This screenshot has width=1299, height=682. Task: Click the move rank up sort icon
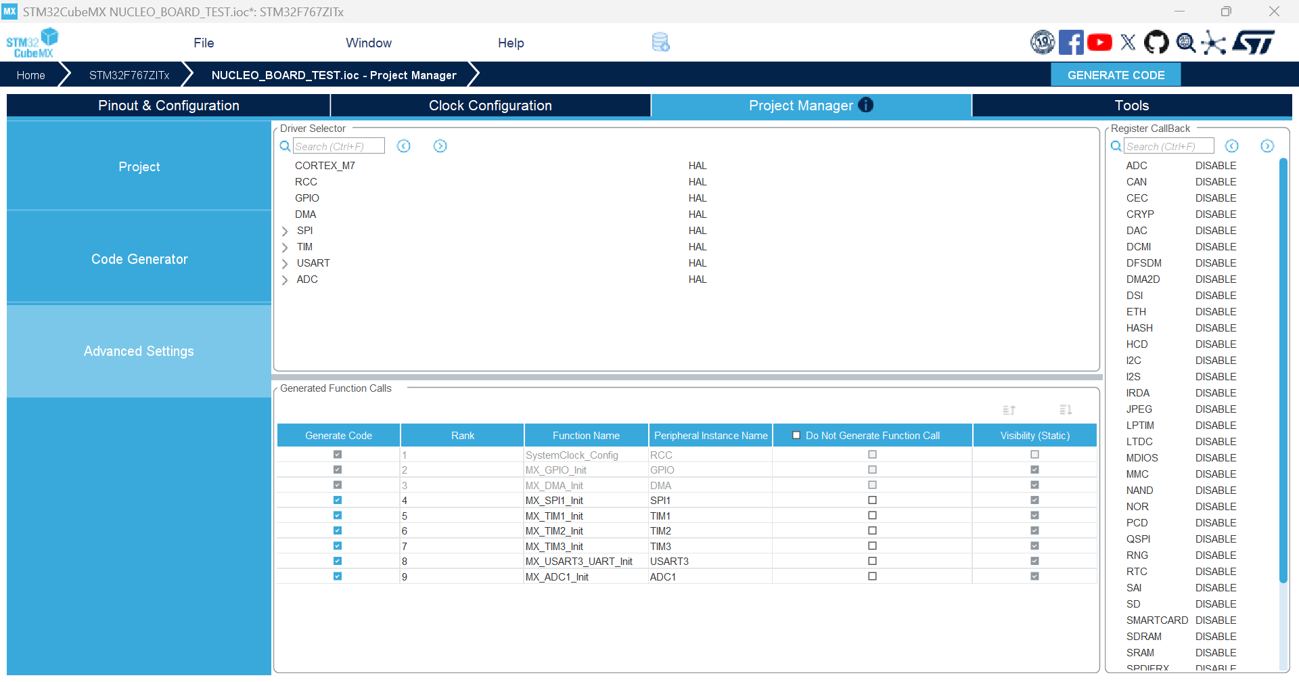pyautogui.click(x=1009, y=410)
